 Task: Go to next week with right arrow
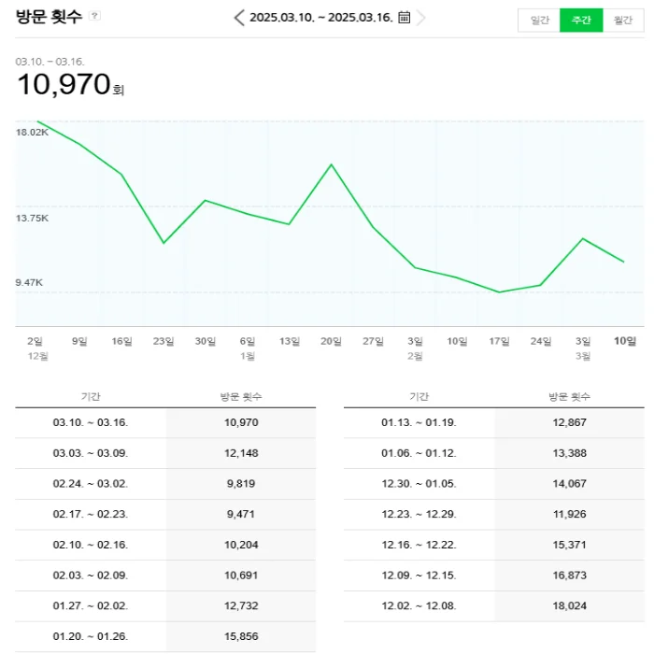[421, 18]
